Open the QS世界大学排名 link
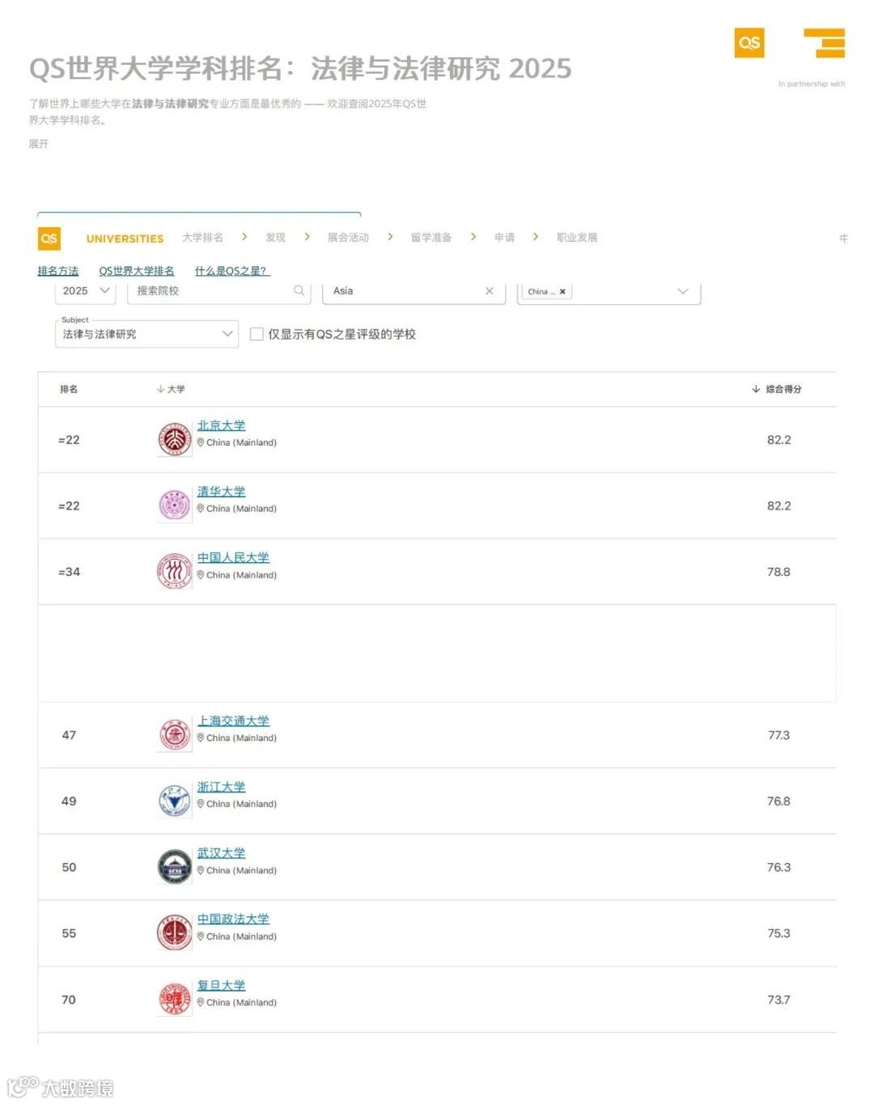This screenshot has height=1104, width=874. [x=137, y=271]
